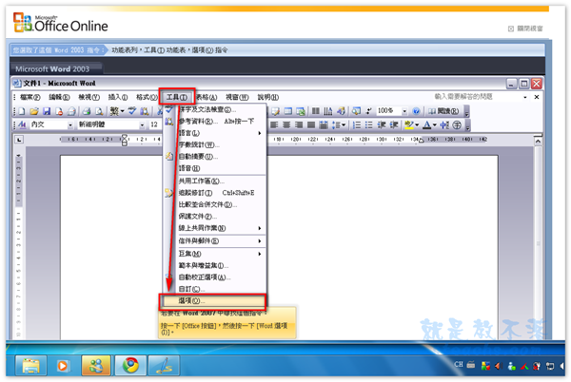571x382 pixels.
Task: Click the Align Right icon
Action: click(299, 125)
